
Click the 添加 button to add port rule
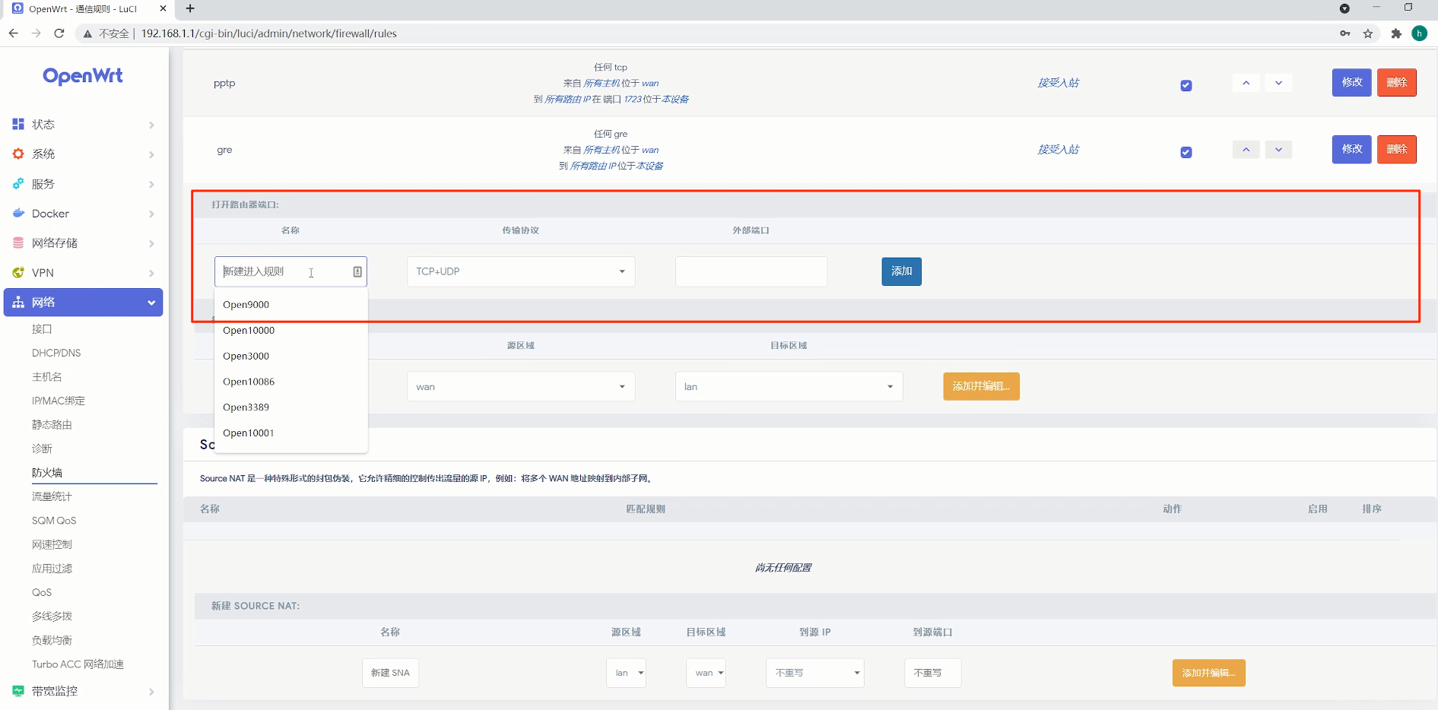point(901,271)
